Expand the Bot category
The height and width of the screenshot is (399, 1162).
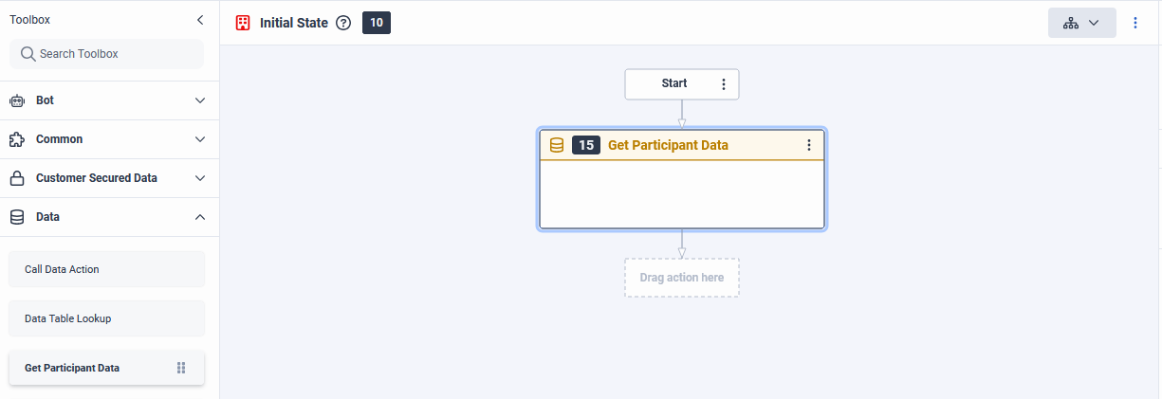[199, 100]
